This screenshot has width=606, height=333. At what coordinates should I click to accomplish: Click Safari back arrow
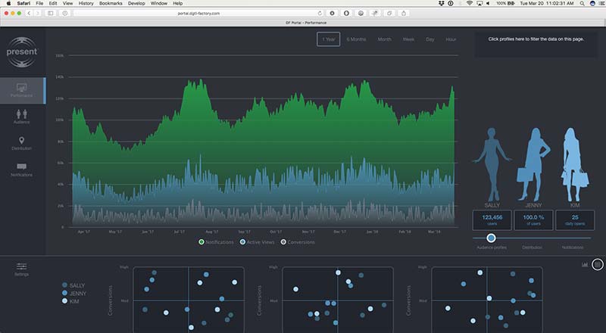coord(29,13)
